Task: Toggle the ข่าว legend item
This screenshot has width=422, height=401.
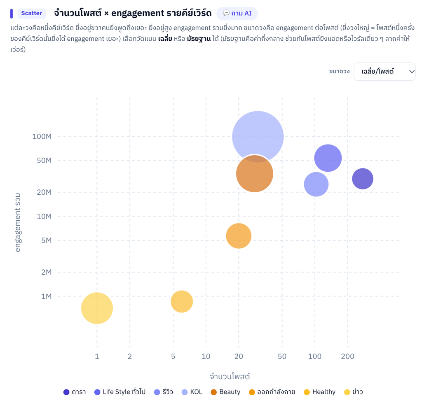Action: [354, 392]
